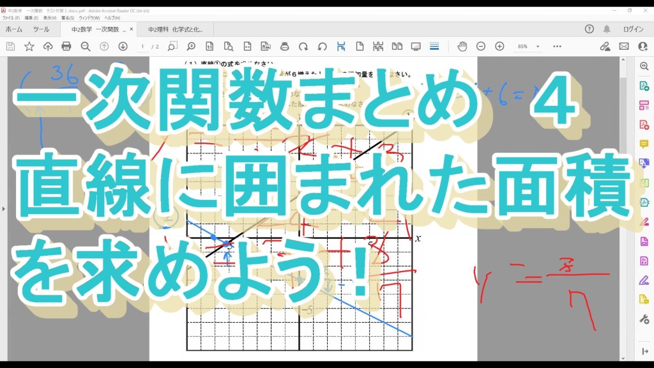Select the hand pan tool
The width and height of the screenshot is (654, 368).
pos(462,47)
